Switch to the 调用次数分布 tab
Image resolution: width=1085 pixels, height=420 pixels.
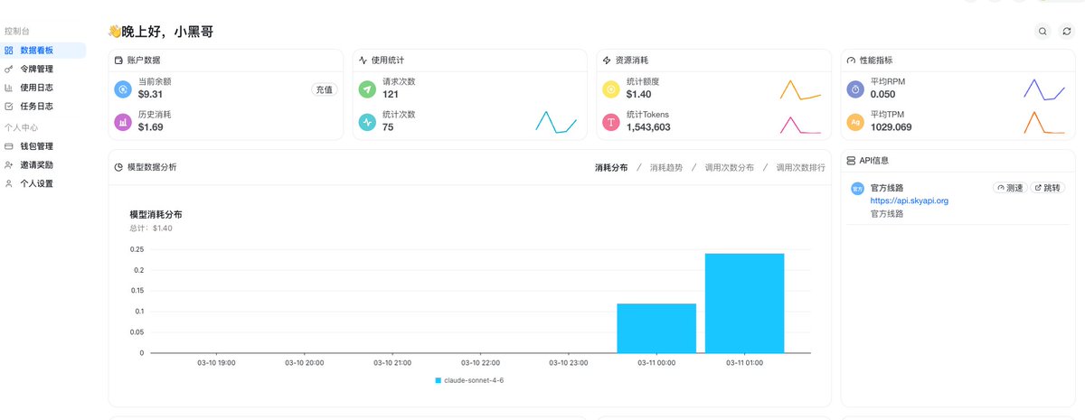pos(729,168)
